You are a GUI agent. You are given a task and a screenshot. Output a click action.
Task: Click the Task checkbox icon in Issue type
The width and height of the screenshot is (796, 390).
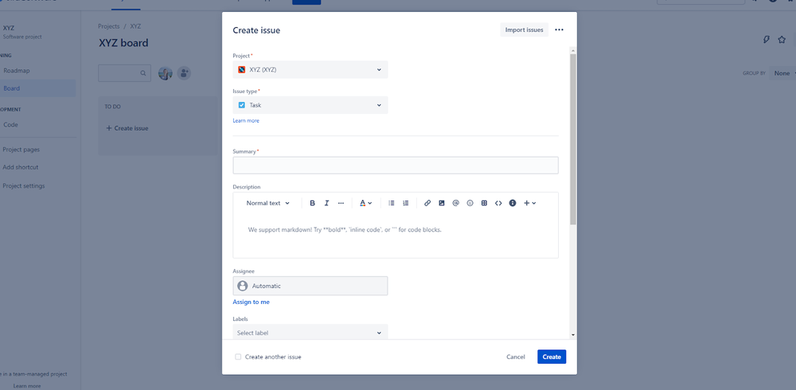[242, 105]
